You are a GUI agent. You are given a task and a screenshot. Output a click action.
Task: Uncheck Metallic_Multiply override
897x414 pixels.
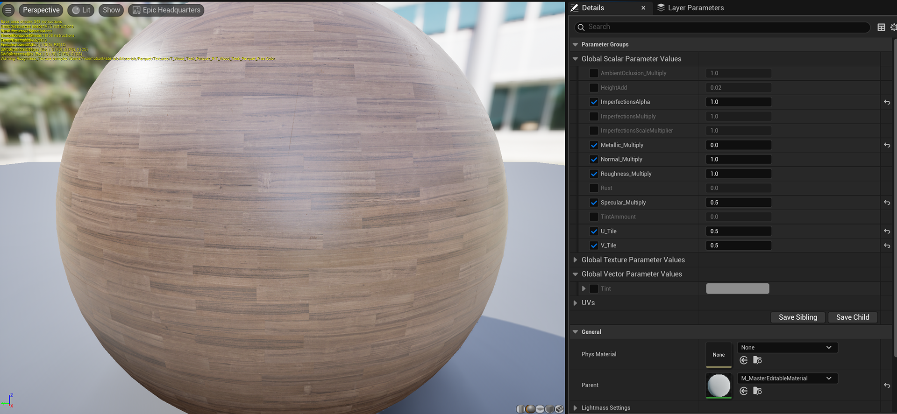(x=594, y=145)
